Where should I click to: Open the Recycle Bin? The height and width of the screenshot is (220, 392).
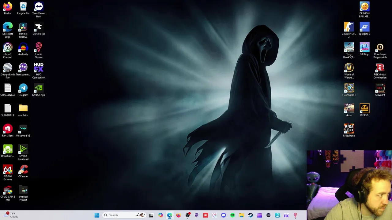(x=23, y=9)
